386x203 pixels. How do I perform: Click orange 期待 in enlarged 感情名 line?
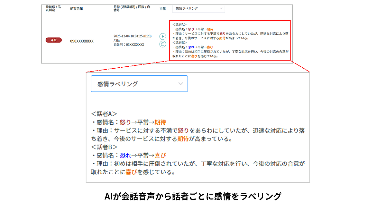tap(160, 122)
